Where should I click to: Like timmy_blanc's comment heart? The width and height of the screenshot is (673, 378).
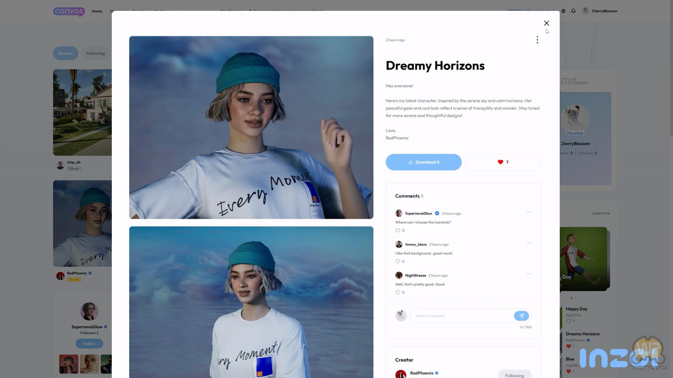coord(397,261)
